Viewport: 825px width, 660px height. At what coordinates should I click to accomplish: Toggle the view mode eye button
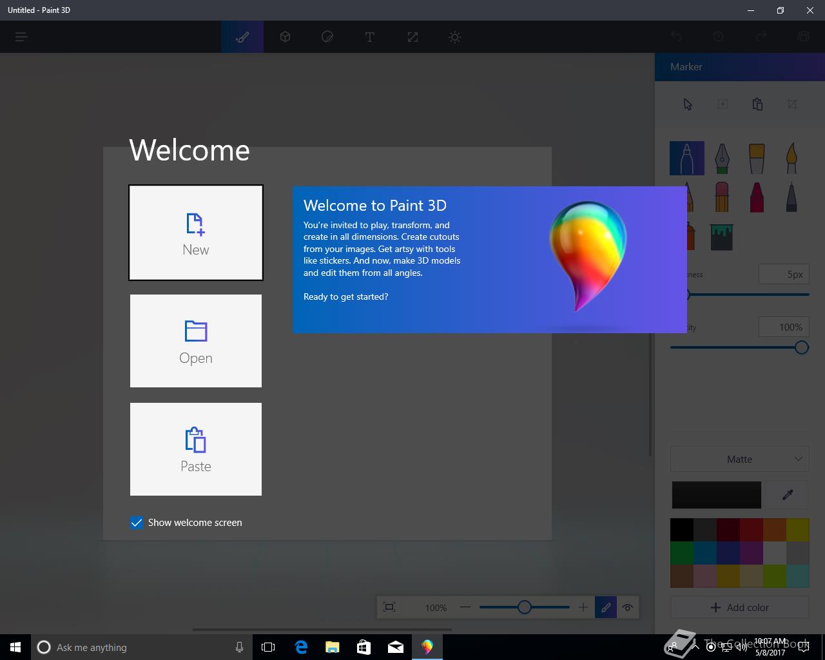coord(627,607)
